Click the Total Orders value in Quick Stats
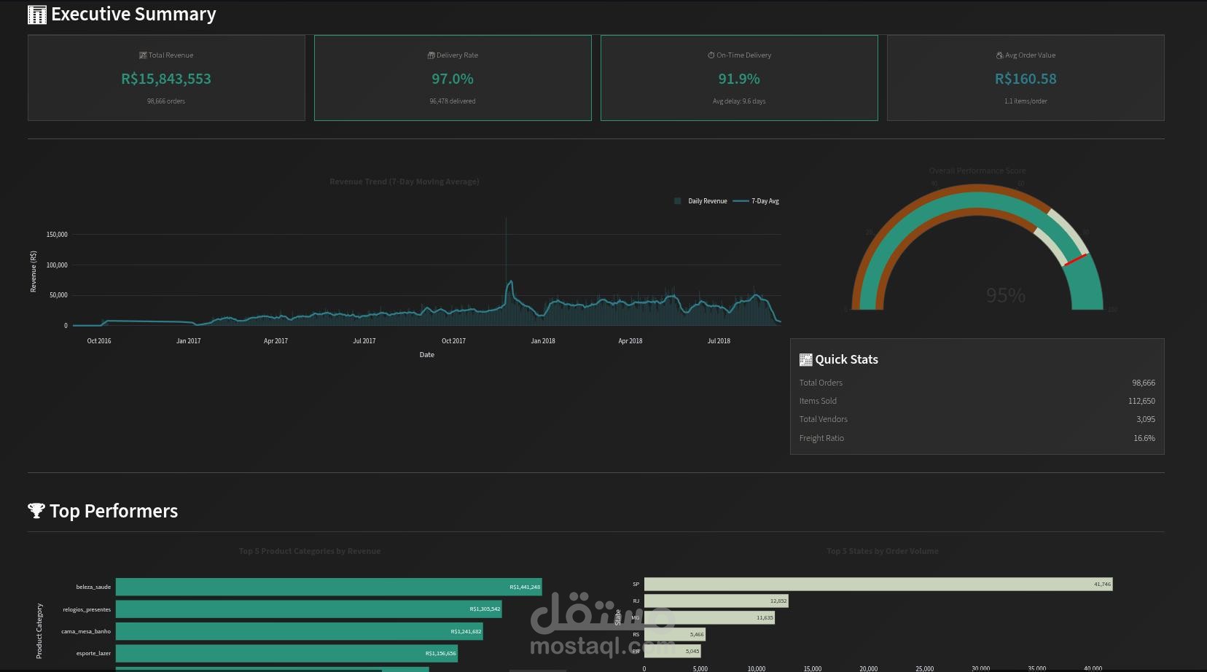The image size is (1207, 672). tap(1144, 382)
